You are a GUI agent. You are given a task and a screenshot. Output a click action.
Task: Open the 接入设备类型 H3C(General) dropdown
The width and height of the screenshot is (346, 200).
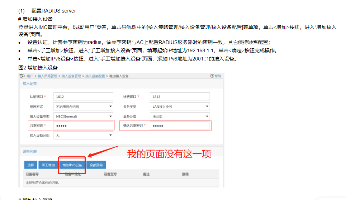pos(83,116)
